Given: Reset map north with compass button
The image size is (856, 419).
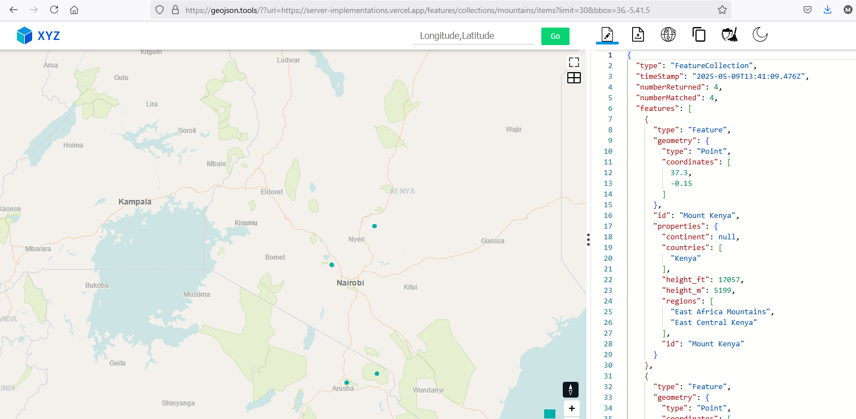Looking at the screenshot, I should point(571,390).
